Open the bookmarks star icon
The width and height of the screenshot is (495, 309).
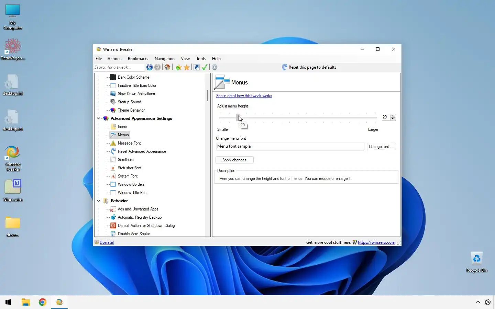[x=187, y=67]
